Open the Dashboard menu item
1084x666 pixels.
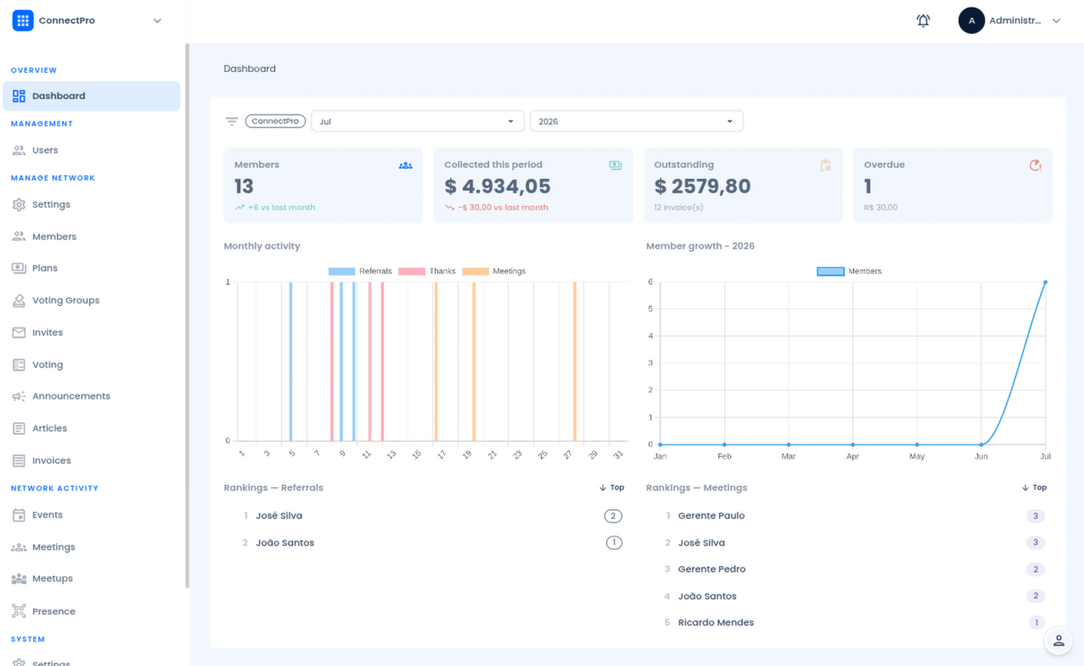coord(92,96)
